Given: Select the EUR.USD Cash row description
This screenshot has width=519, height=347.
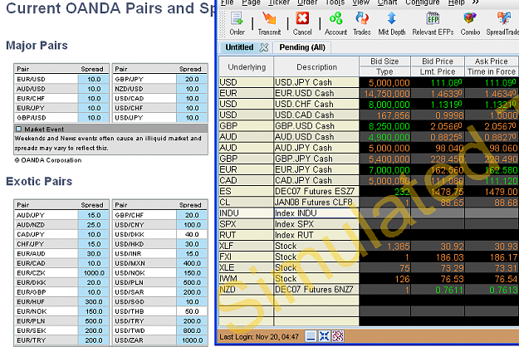Looking at the screenshot, I should [316, 93].
